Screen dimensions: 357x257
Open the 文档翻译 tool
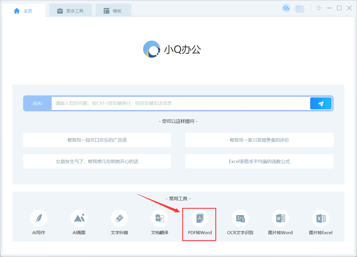(160, 223)
